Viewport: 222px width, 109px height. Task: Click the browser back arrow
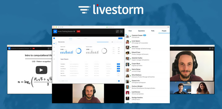pyautogui.click(x=59, y=27)
